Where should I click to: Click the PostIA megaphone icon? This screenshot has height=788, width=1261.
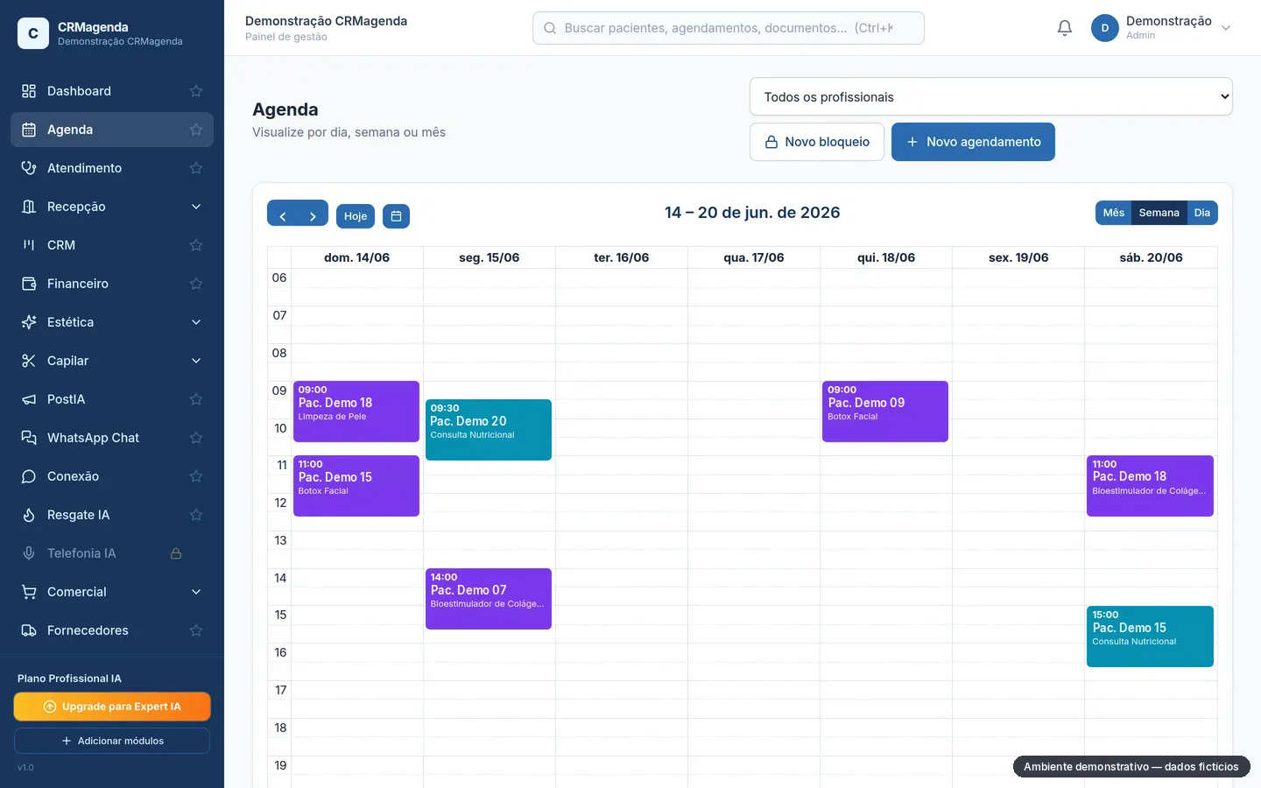pos(29,399)
